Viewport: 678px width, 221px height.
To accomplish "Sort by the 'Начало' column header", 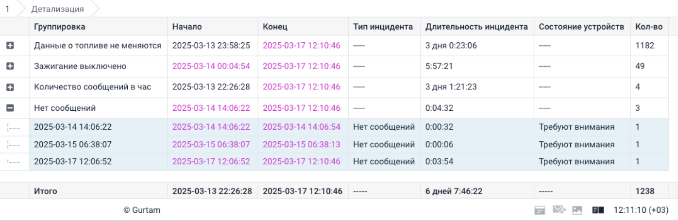I will coord(187,27).
